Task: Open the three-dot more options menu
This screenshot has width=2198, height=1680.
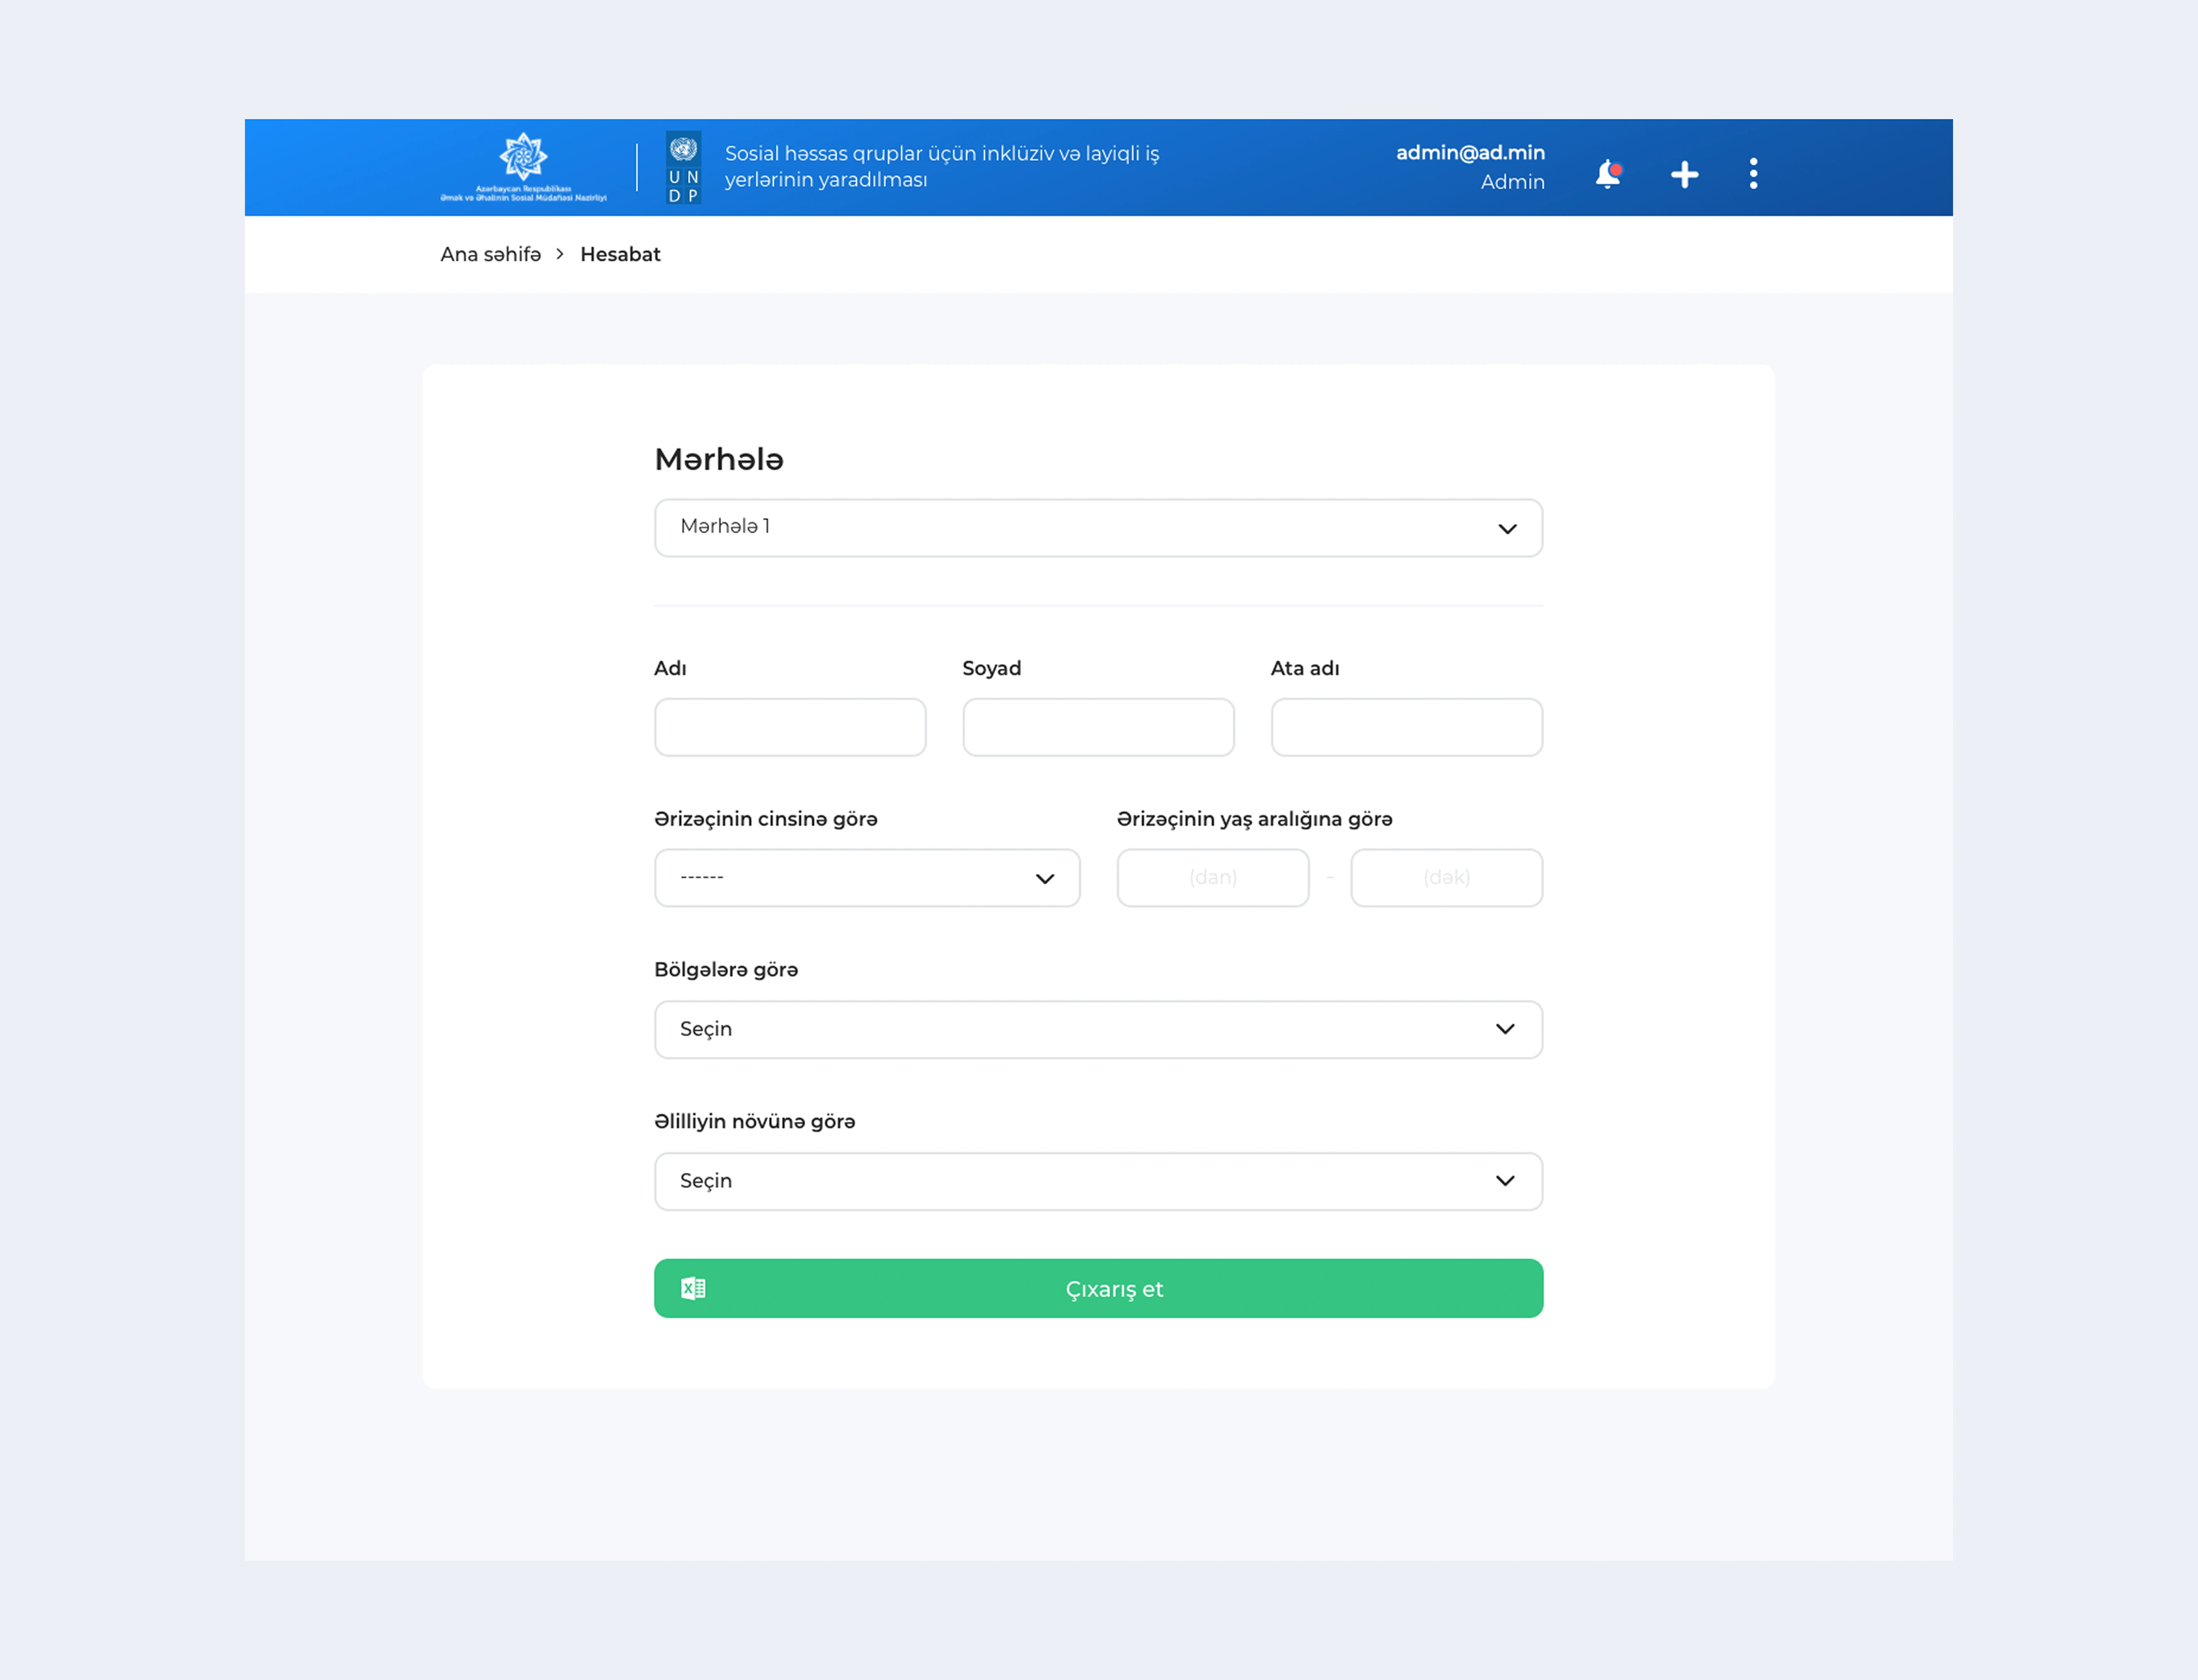Action: (1753, 174)
